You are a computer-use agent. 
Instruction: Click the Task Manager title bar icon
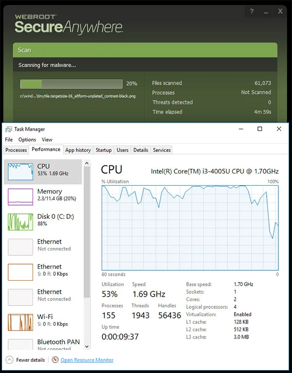(x=9, y=129)
